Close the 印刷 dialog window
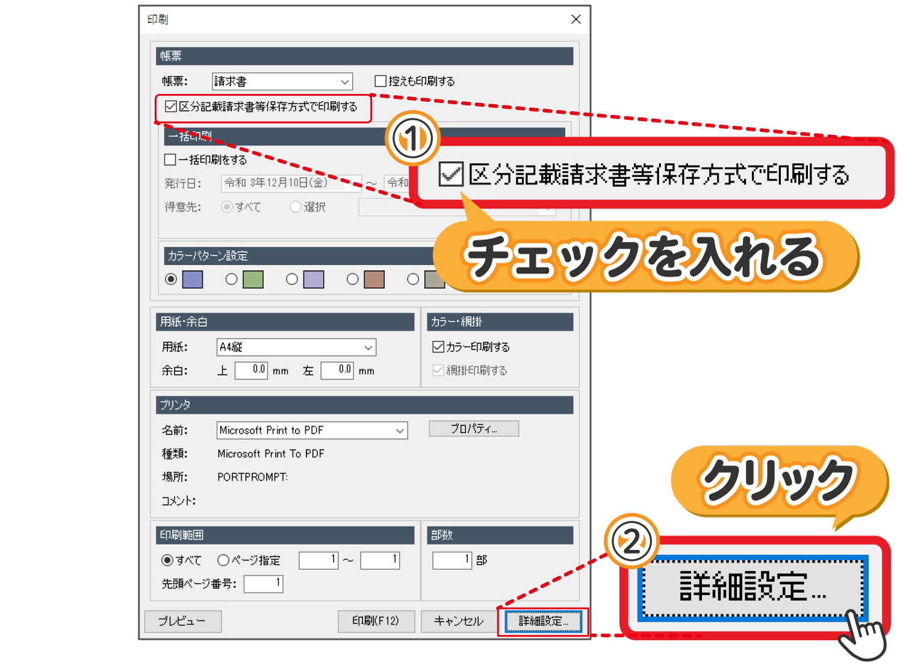This screenshot has height=671, width=903. [x=576, y=19]
